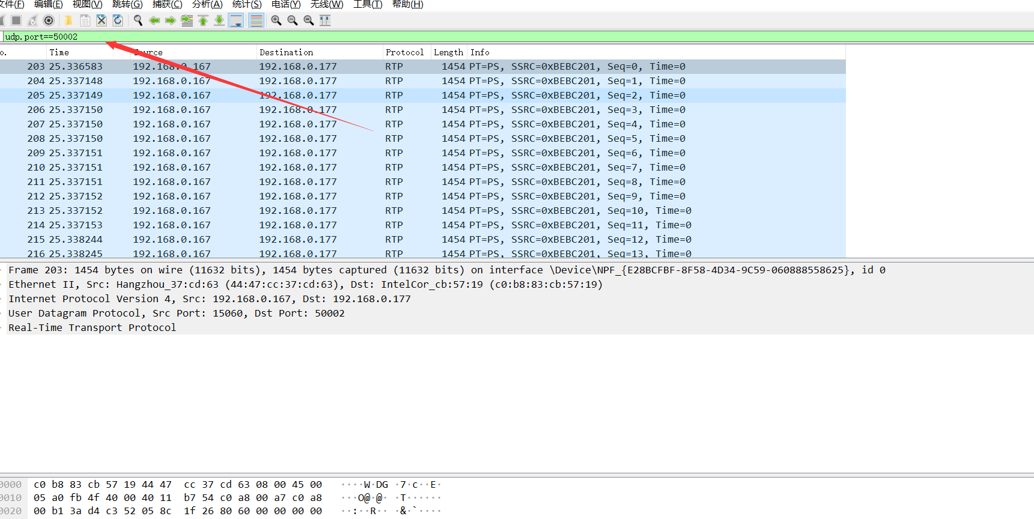Select packet 203 with Seq=0
The width and height of the screenshot is (1034, 519).
pyautogui.click(x=423, y=67)
